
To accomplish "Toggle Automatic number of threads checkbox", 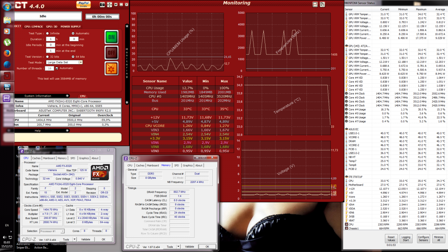I will coord(57,68).
